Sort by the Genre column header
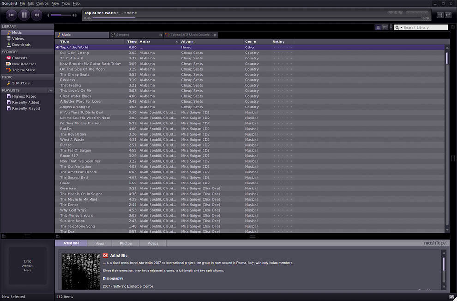The width and height of the screenshot is (457, 301). tap(257, 41)
